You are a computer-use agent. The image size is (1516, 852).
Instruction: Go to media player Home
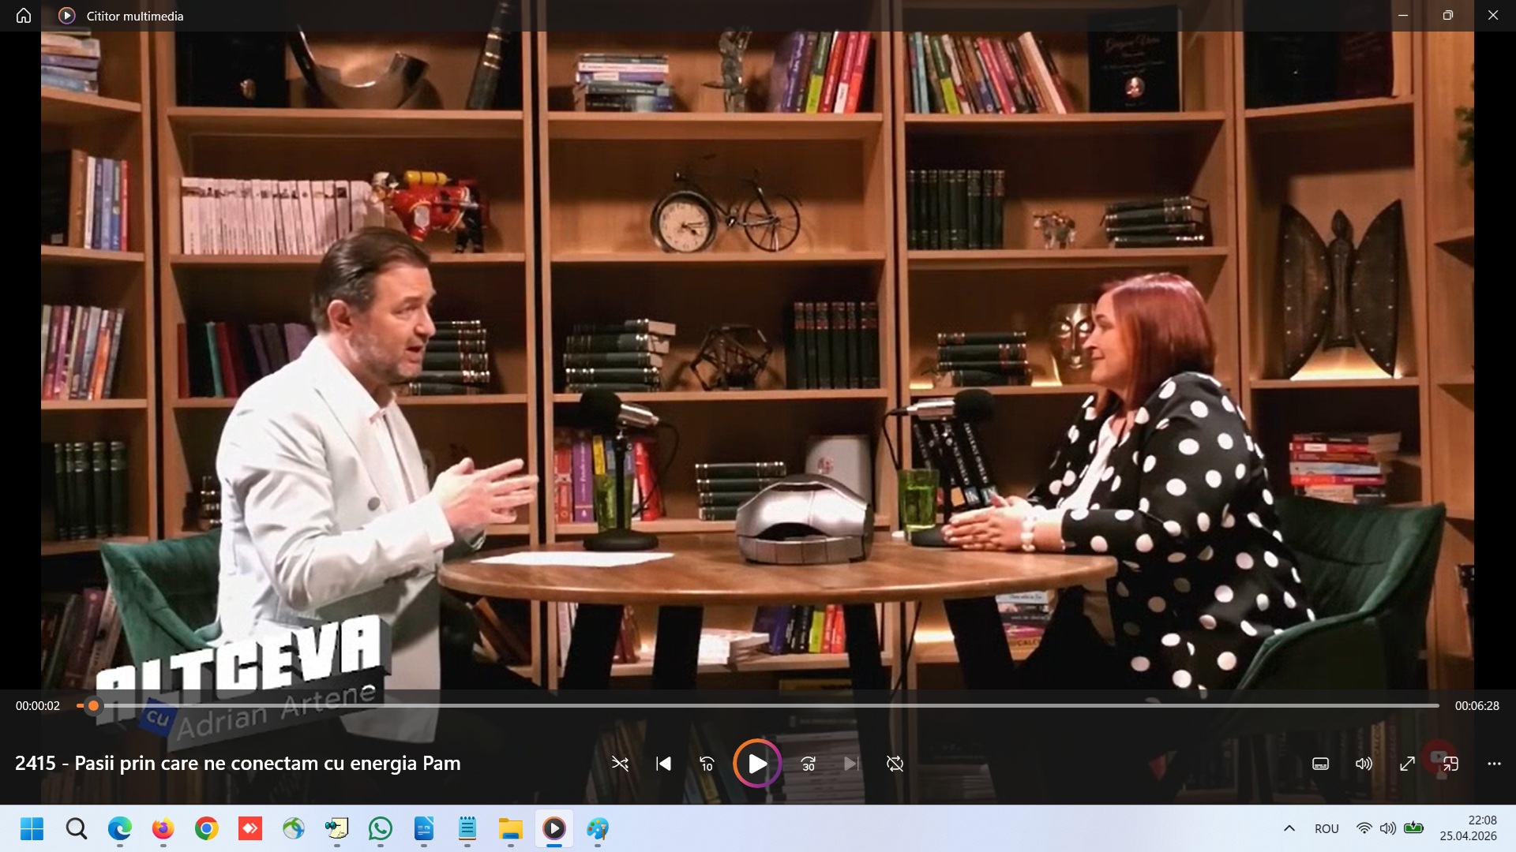[24, 16]
